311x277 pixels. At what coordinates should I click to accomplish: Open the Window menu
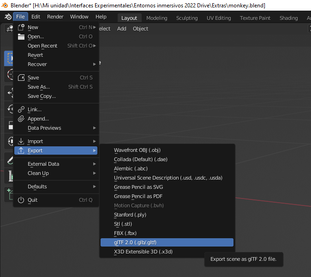[x=79, y=17]
